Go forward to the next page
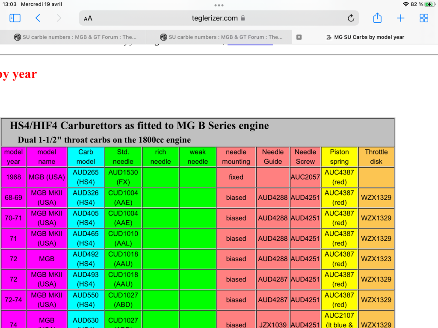This screenshot has height=328, width=438. coord(59,18)
